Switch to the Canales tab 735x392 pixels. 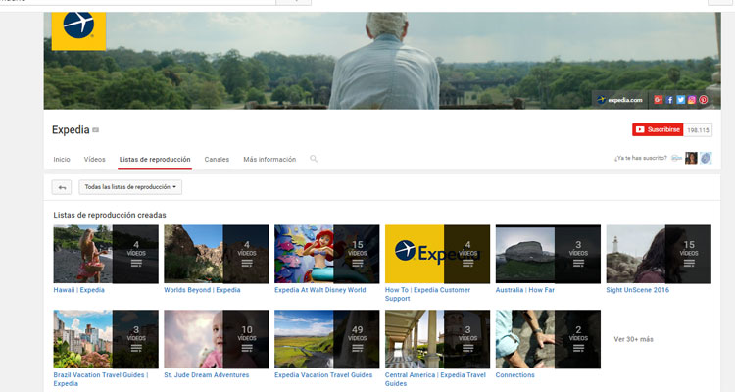point(217,160)
